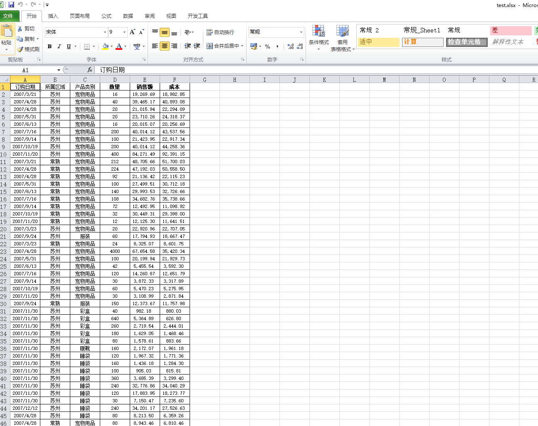Image resolution: width=538 pixels, height=426 pixels.
Task: Increase font size with the large A icon
Action: coord(132,32)
